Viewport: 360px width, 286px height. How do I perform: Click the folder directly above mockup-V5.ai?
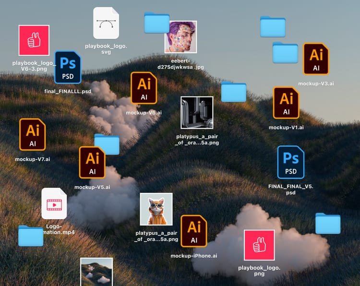click(x=107, y=144)
